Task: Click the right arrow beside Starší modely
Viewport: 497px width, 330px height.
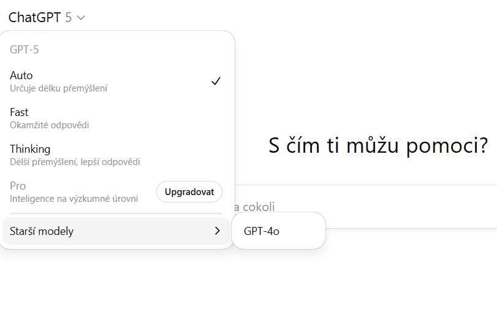Action: tap(217, 231)
